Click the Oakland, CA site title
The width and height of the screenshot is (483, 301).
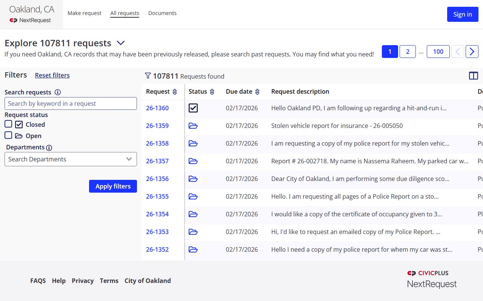pyautogui.click(x=32, y=9)
